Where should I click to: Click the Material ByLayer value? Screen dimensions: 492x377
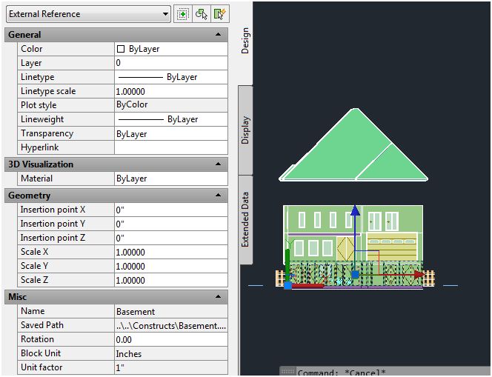(x=171, y=179)
